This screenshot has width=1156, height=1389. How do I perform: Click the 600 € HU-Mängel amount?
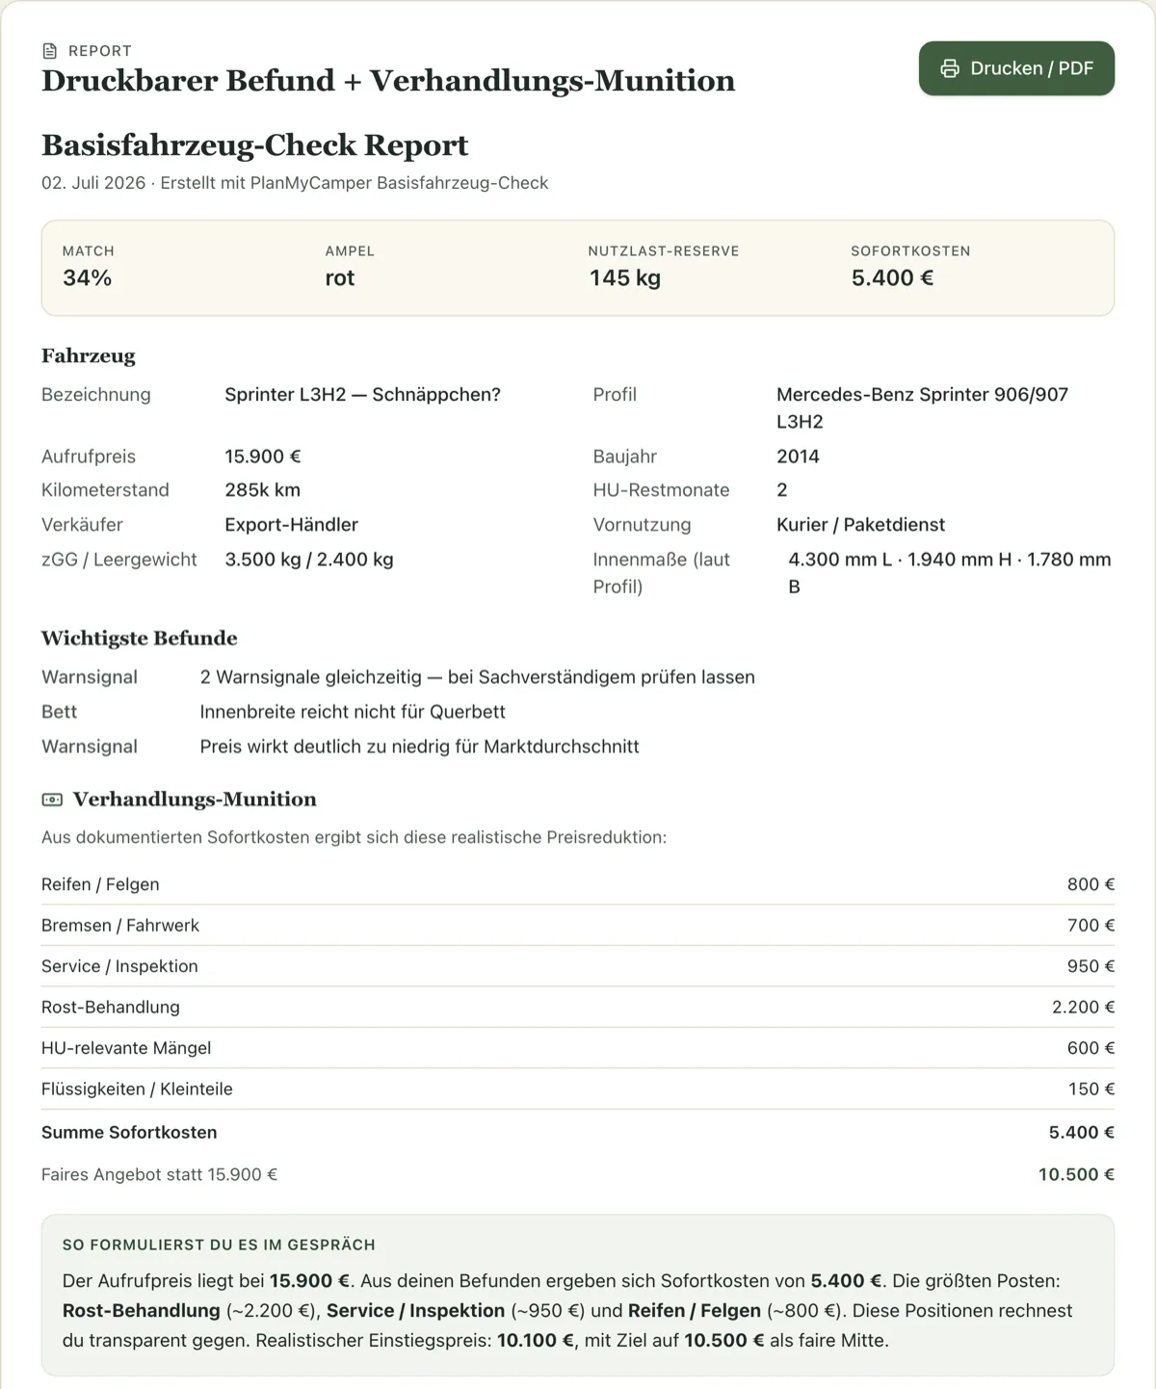coord(1090,1048)
